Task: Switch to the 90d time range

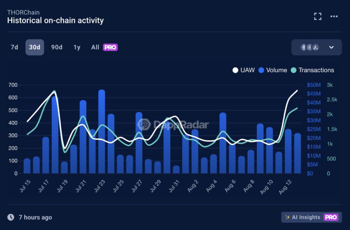Action: [x=57, y=47]
